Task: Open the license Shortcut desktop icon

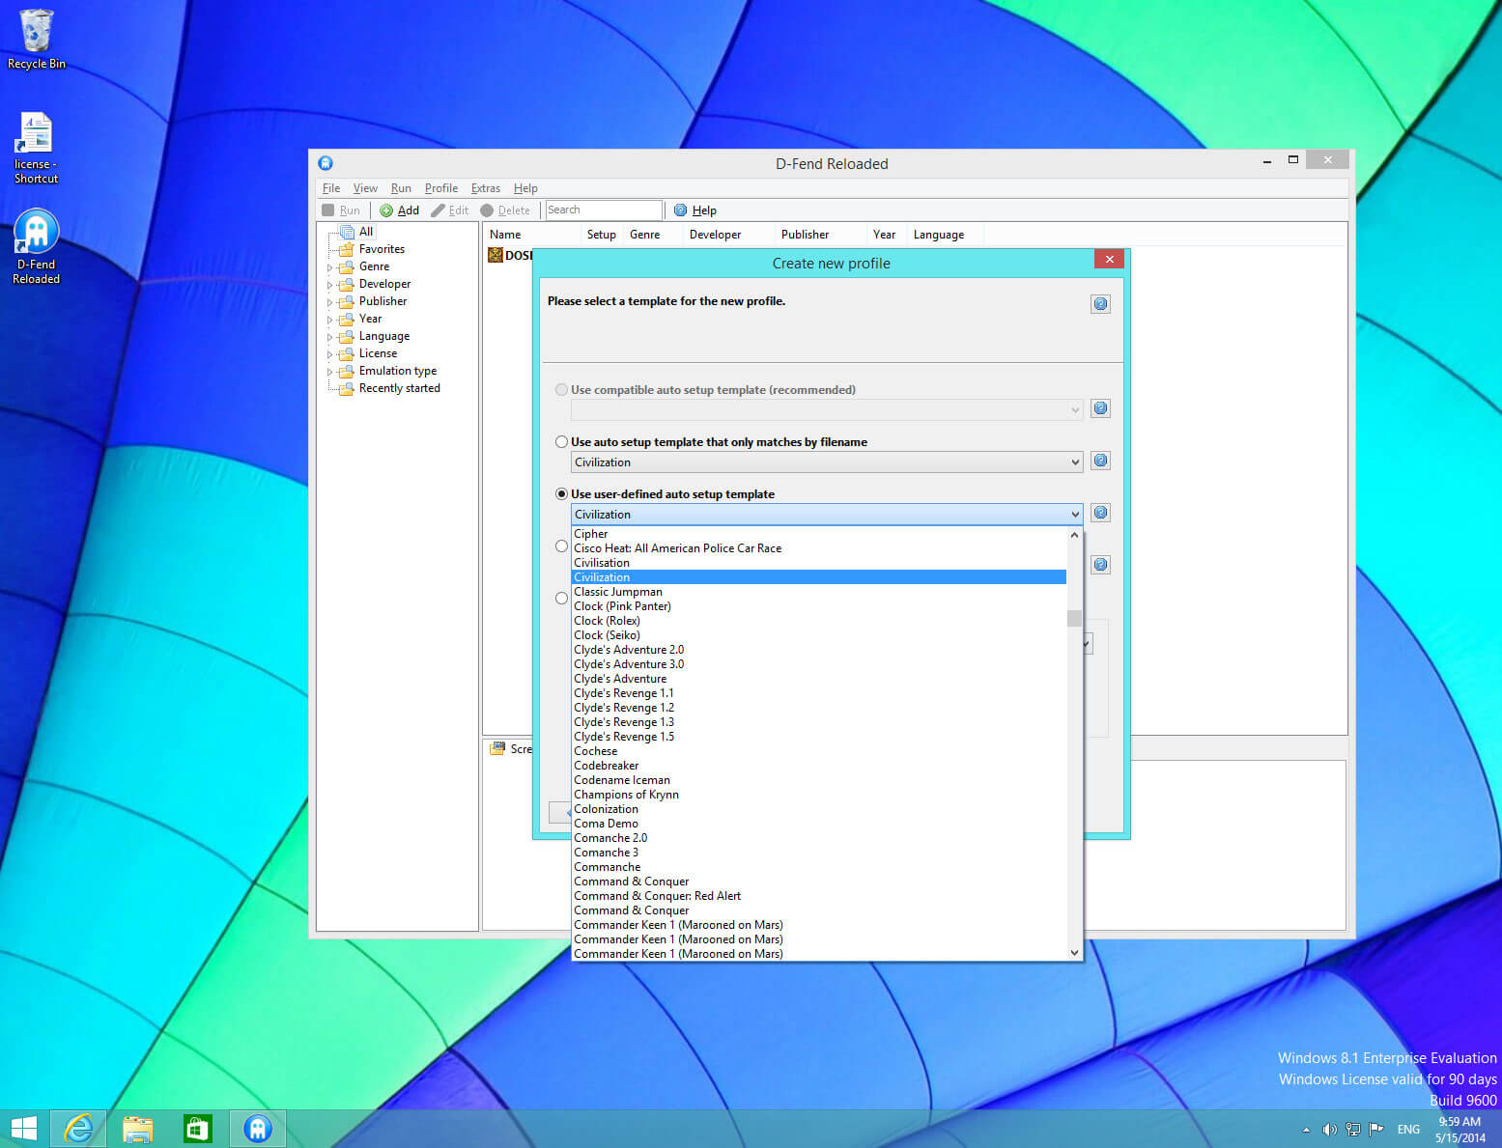Action: pos(36,148)
